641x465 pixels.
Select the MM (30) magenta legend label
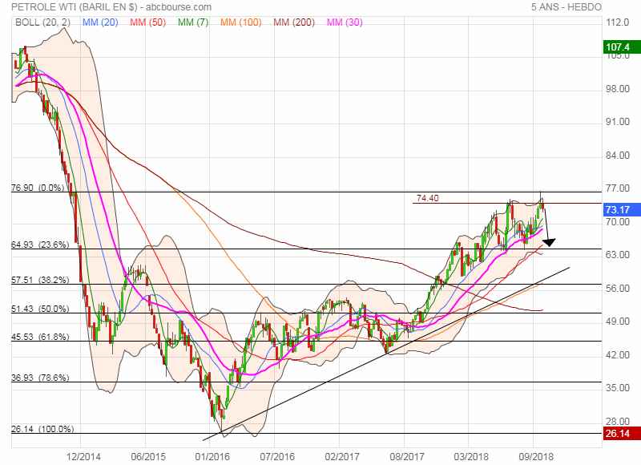(x=345, y=22)
